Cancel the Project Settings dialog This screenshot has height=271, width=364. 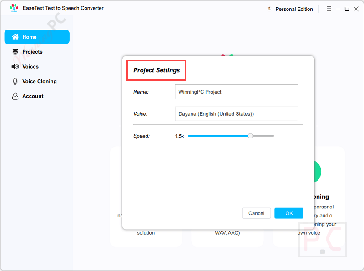(256, 213)
